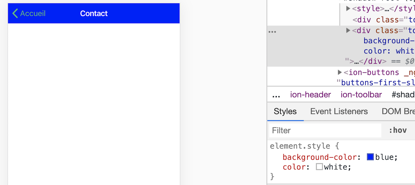Image resolution: width=415 pixels, height=185 pixels.
Task: Expand the ion-buttons element node
Action: tap(340, 72)
